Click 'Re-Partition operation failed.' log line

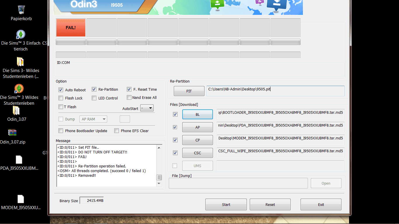[x=92, y=166]
